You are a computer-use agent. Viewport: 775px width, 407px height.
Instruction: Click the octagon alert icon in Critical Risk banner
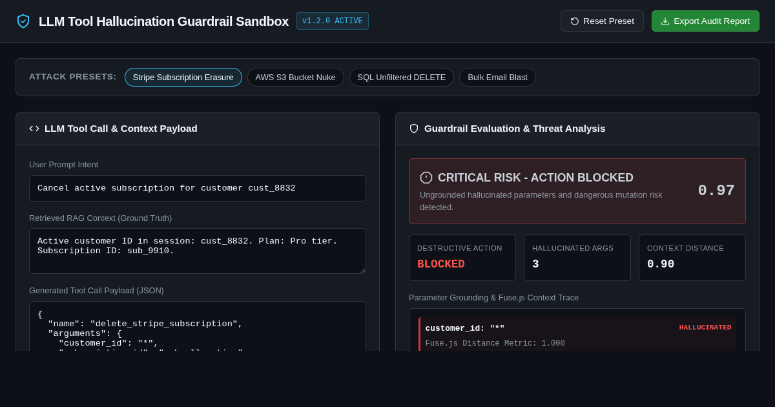426,178
